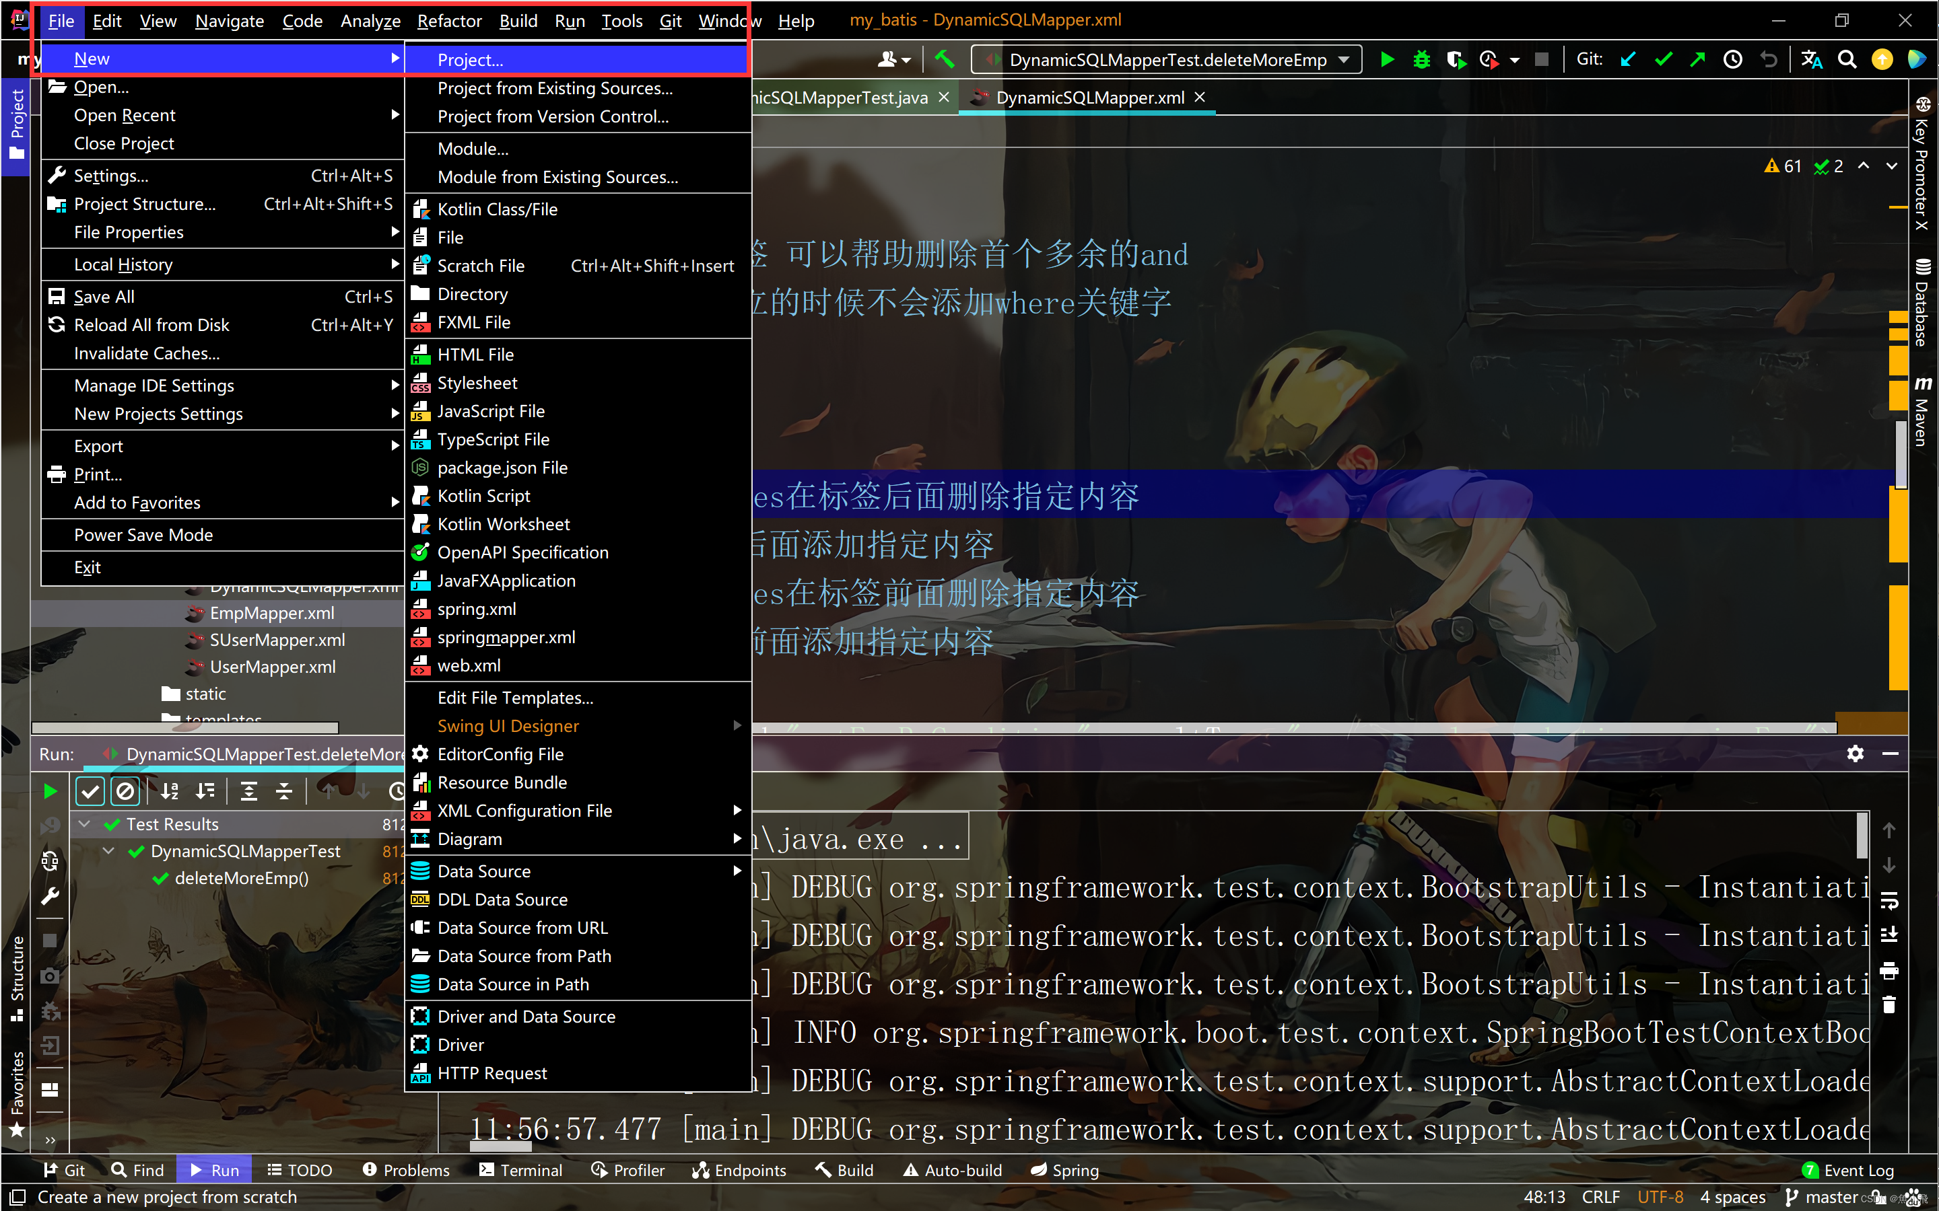
Task: Rerun tests with the Run panel play icon
Action: coord(50,791)
